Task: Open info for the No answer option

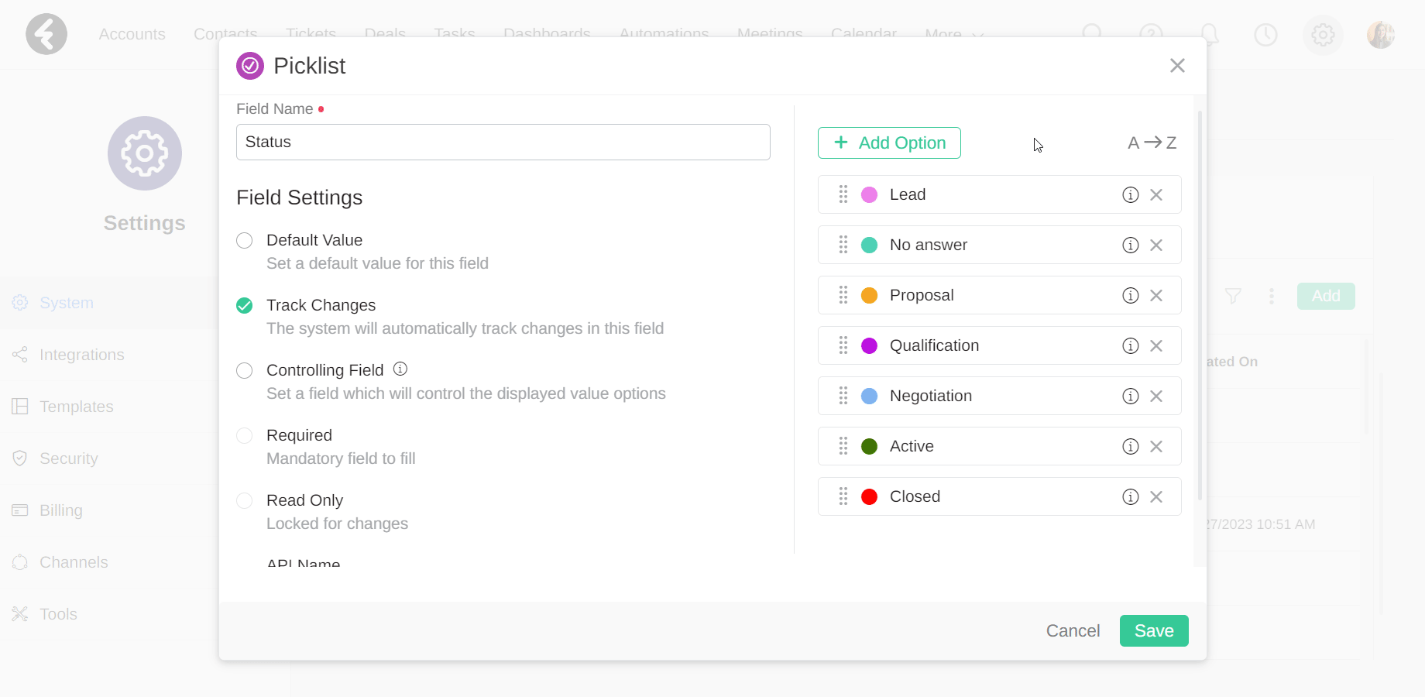Action: (1131, 245)
